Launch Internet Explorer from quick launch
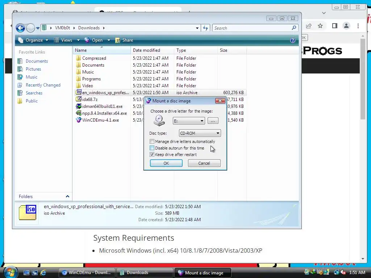The height and width of the screenshot is (278, 371). (43, 273)
